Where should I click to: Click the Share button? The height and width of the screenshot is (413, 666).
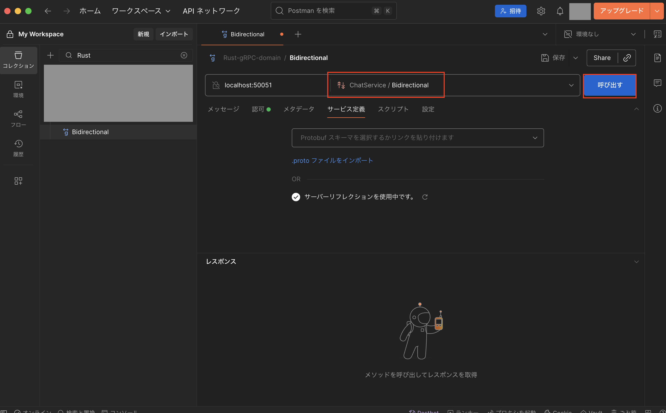pyautogui.click(x=602, y=58)
